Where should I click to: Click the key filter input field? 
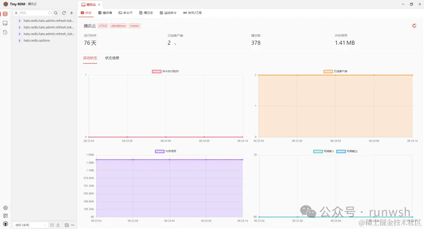[35, 13]
